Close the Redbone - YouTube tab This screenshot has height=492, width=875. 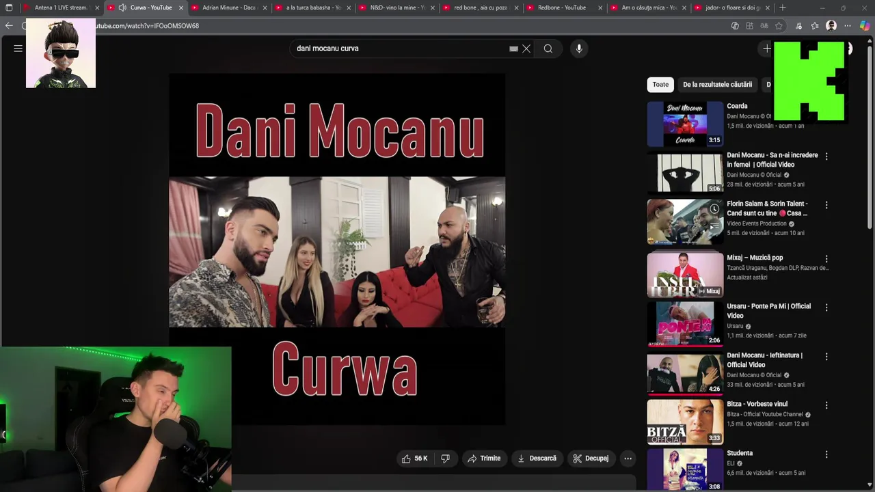tap(600, 8)
